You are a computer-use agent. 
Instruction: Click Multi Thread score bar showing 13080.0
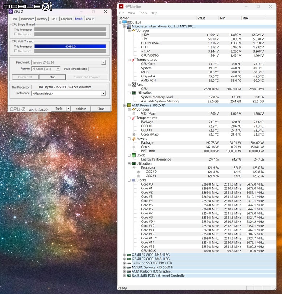click(x=70, y=47)
